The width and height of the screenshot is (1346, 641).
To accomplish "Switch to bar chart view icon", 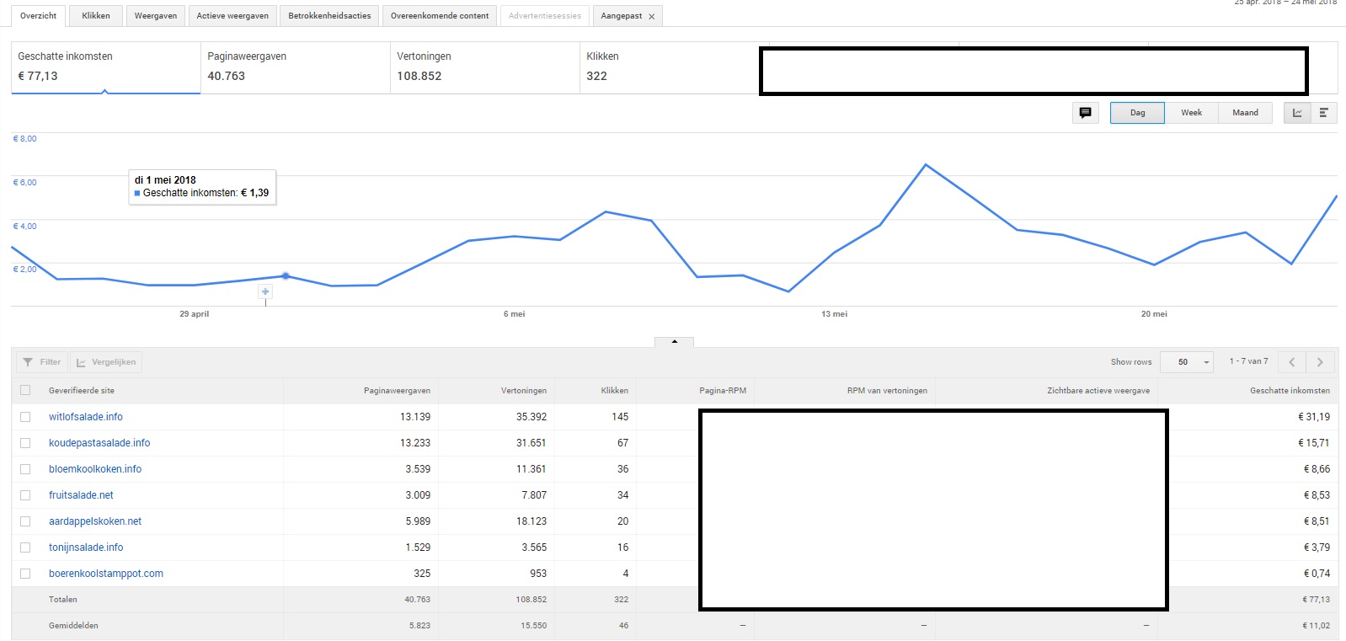I will coord(1323,113).
